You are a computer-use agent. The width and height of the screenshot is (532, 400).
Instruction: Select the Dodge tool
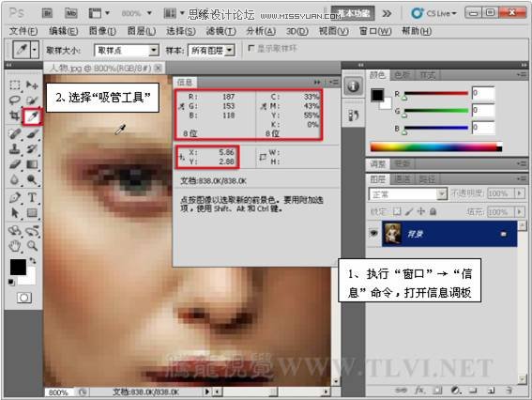(32, 179)
